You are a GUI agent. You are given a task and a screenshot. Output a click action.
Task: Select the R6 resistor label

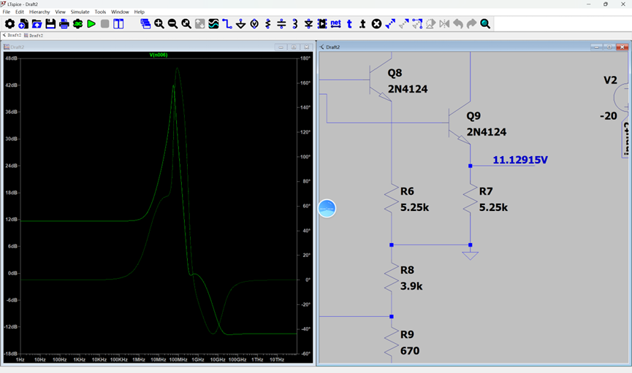(x=407, y=191)
